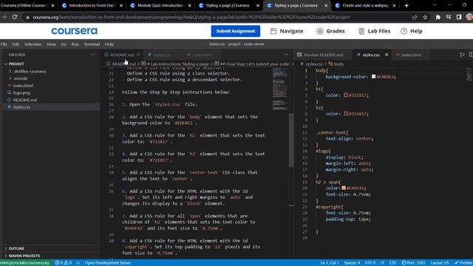The width and height of the screenshot is (473, 266).
Task: Switch to left group index.html tab
Action: (202, 55)
